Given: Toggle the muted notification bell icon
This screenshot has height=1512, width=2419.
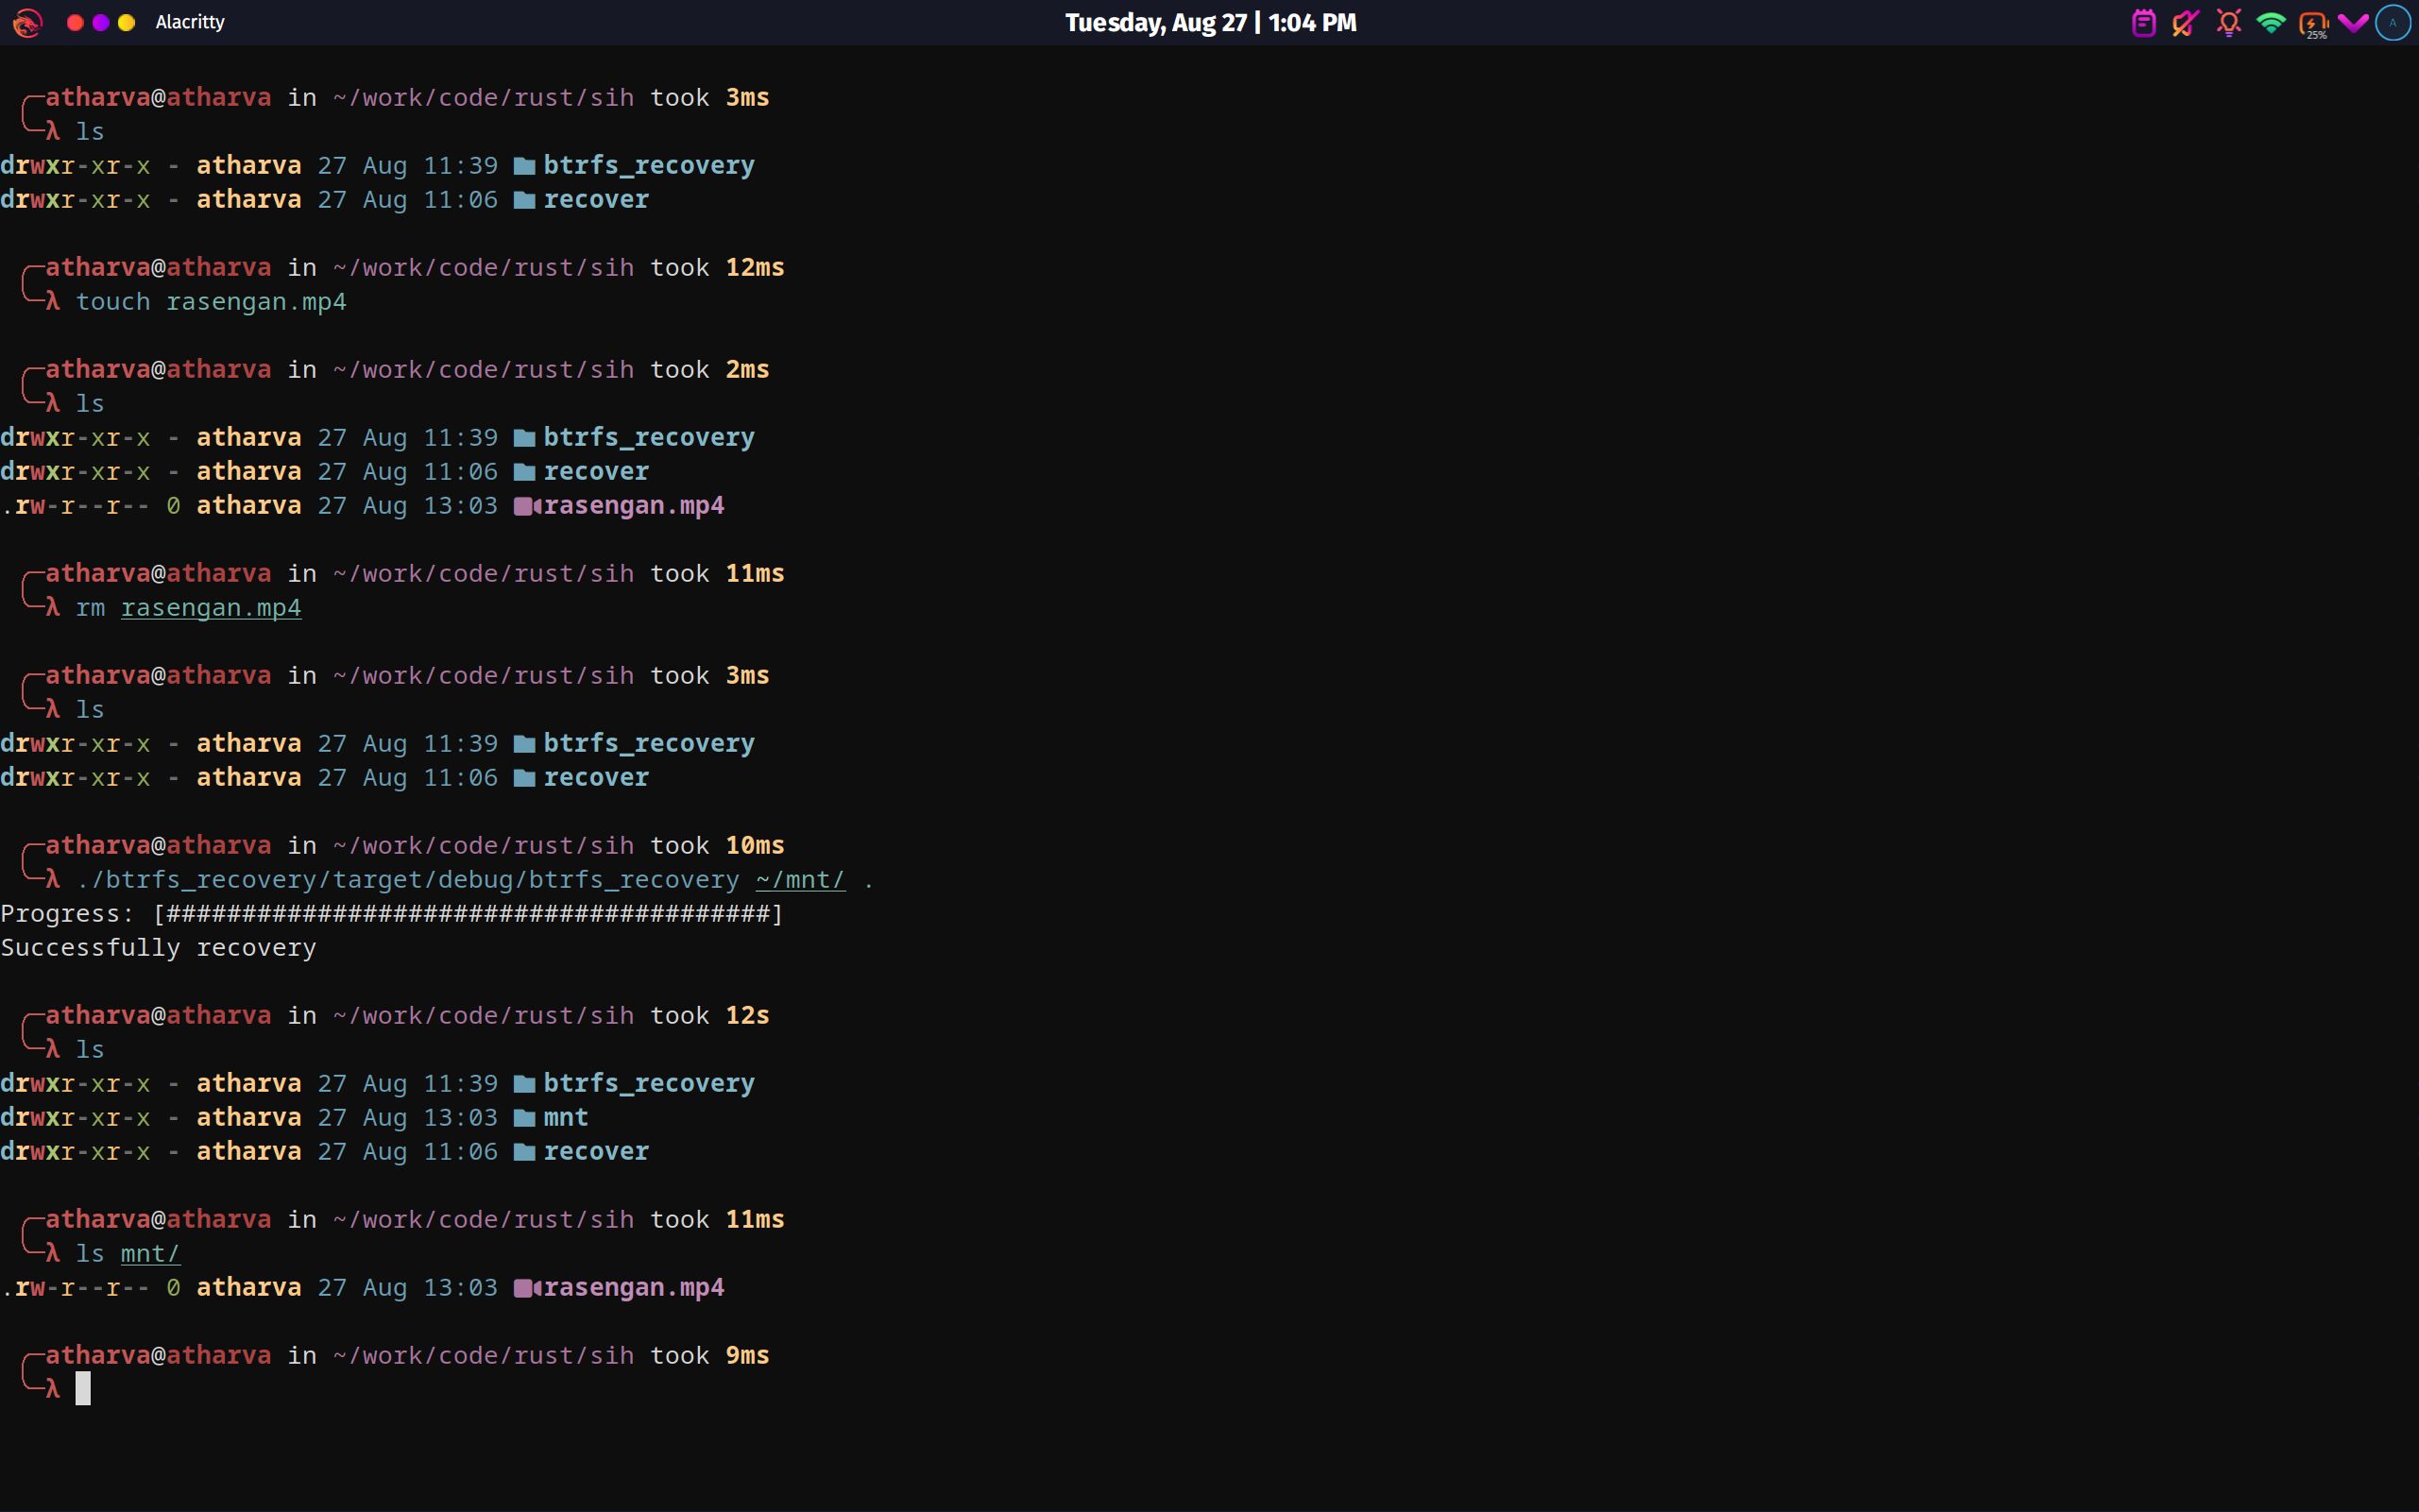Looking at the screenshot, I should click(2186, 22).
